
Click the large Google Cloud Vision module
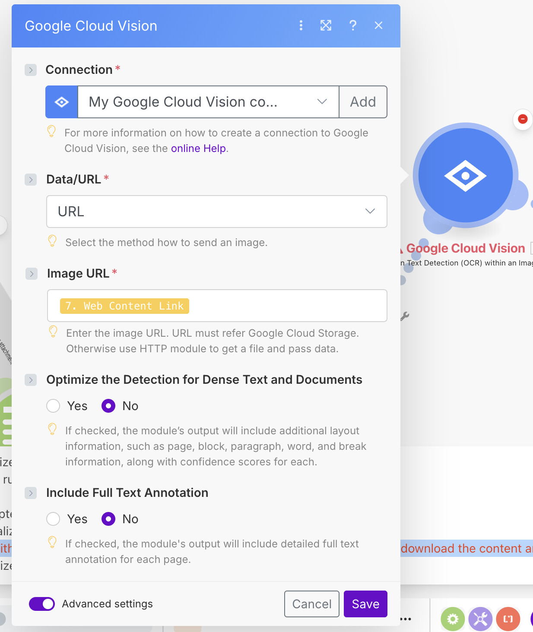[466, 176]
